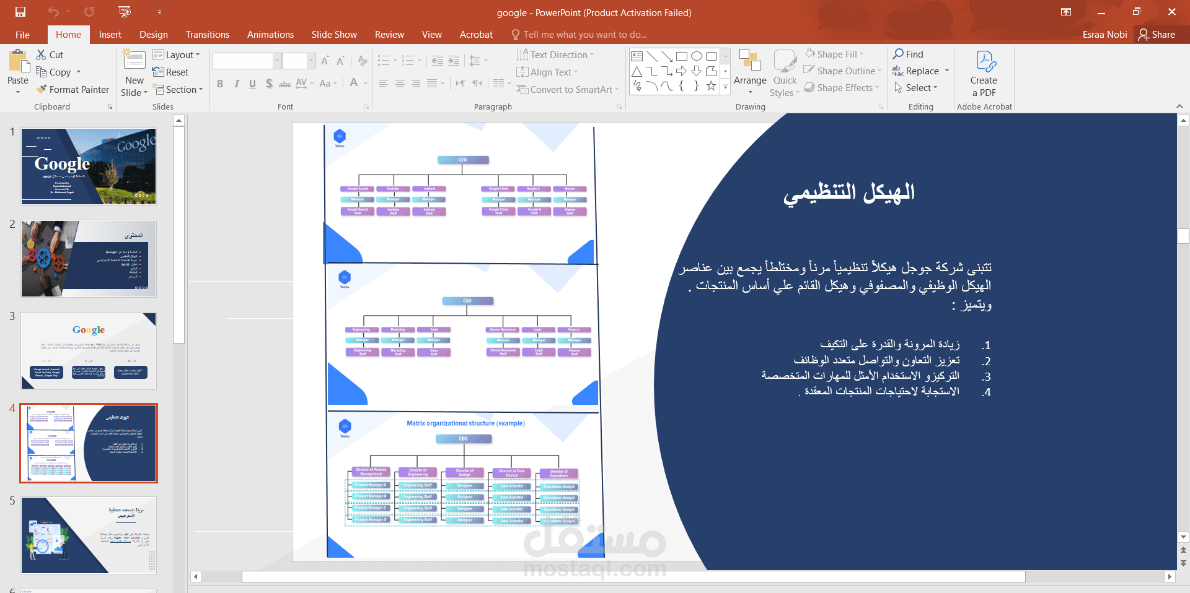Open the Layout dropdown
Image resolution: width=1190 pixels, height=593 pixels.
(176, 54)
